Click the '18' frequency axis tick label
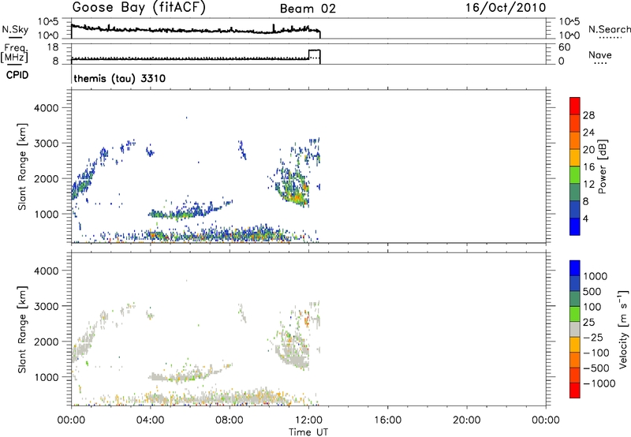The image size is (631, 437). click(x=52, y=47)
